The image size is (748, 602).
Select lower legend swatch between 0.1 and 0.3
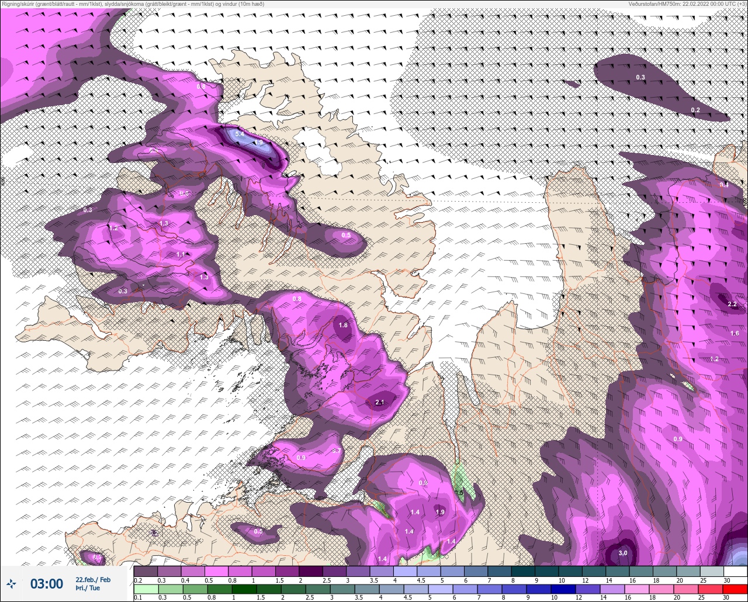click(146, 589)
